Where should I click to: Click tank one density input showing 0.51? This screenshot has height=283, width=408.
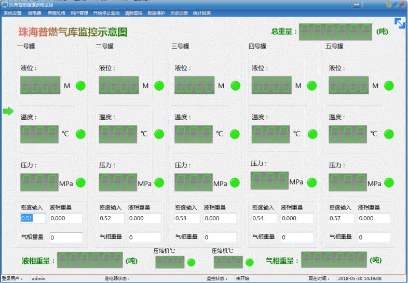pyautogui.click(x=33, y=218)
